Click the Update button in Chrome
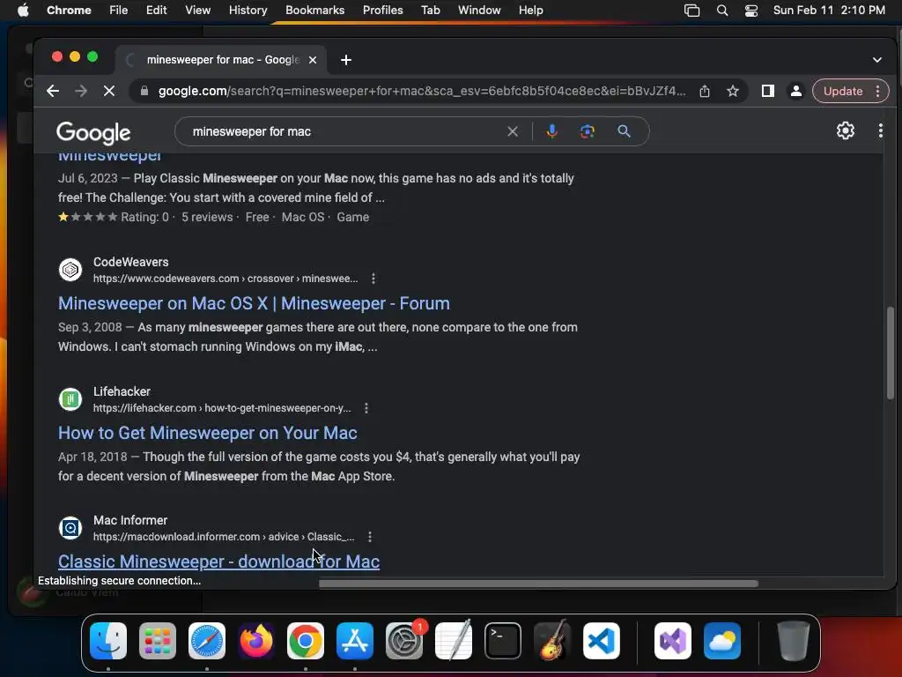 [843, 91]
